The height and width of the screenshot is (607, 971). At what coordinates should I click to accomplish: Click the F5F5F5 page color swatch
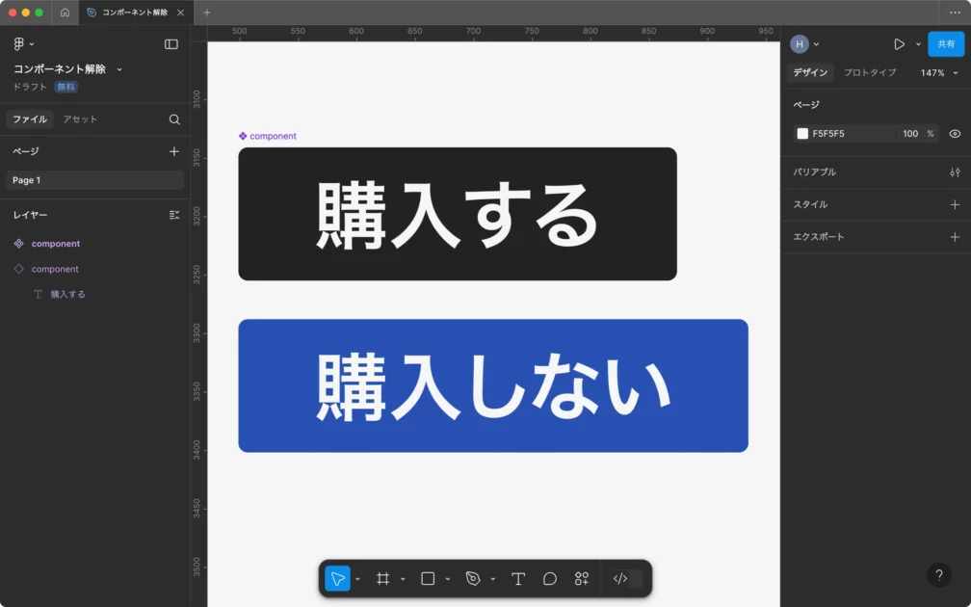(x=802, y=134)
